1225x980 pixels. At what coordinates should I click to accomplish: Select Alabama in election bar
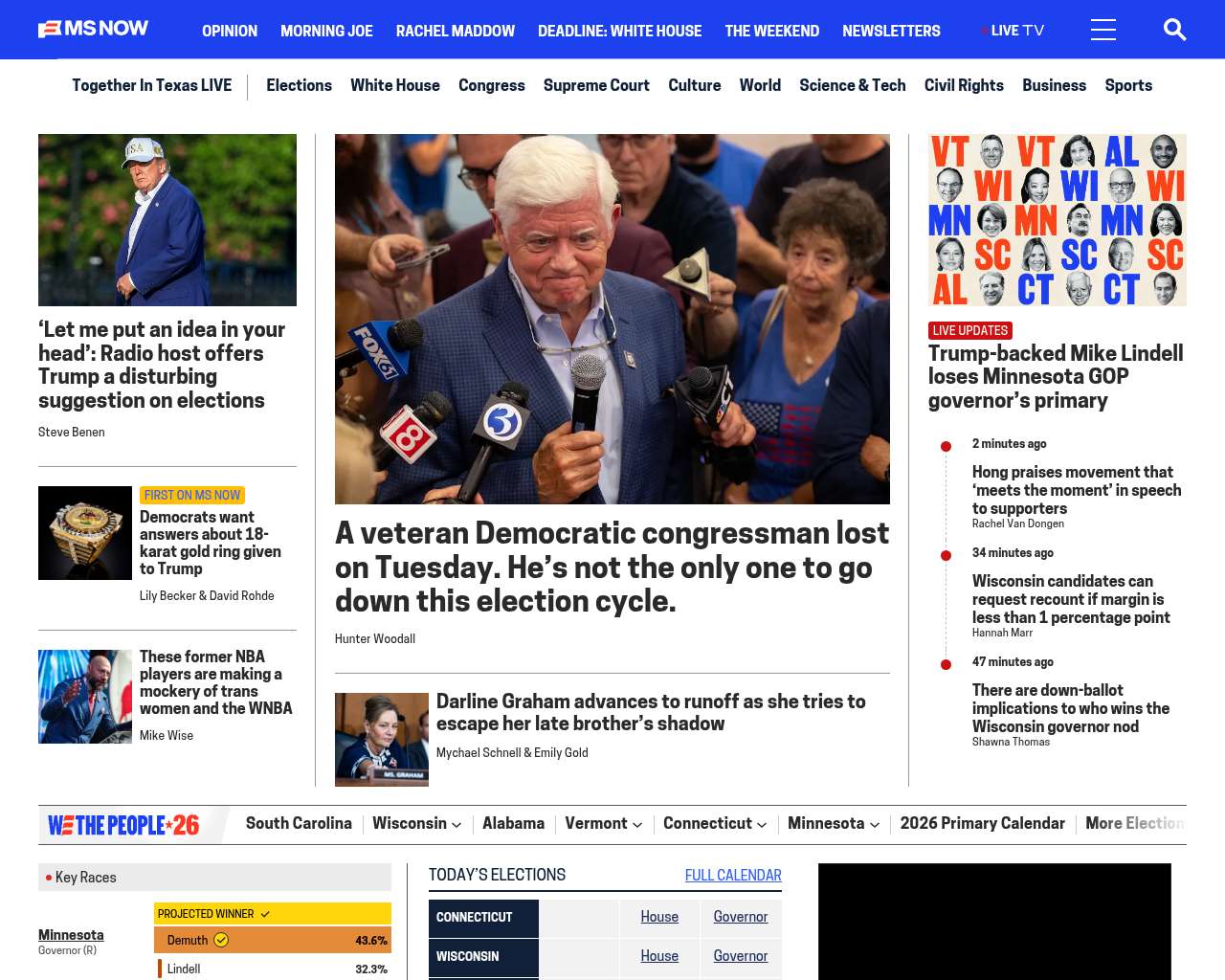click(513, 824)
